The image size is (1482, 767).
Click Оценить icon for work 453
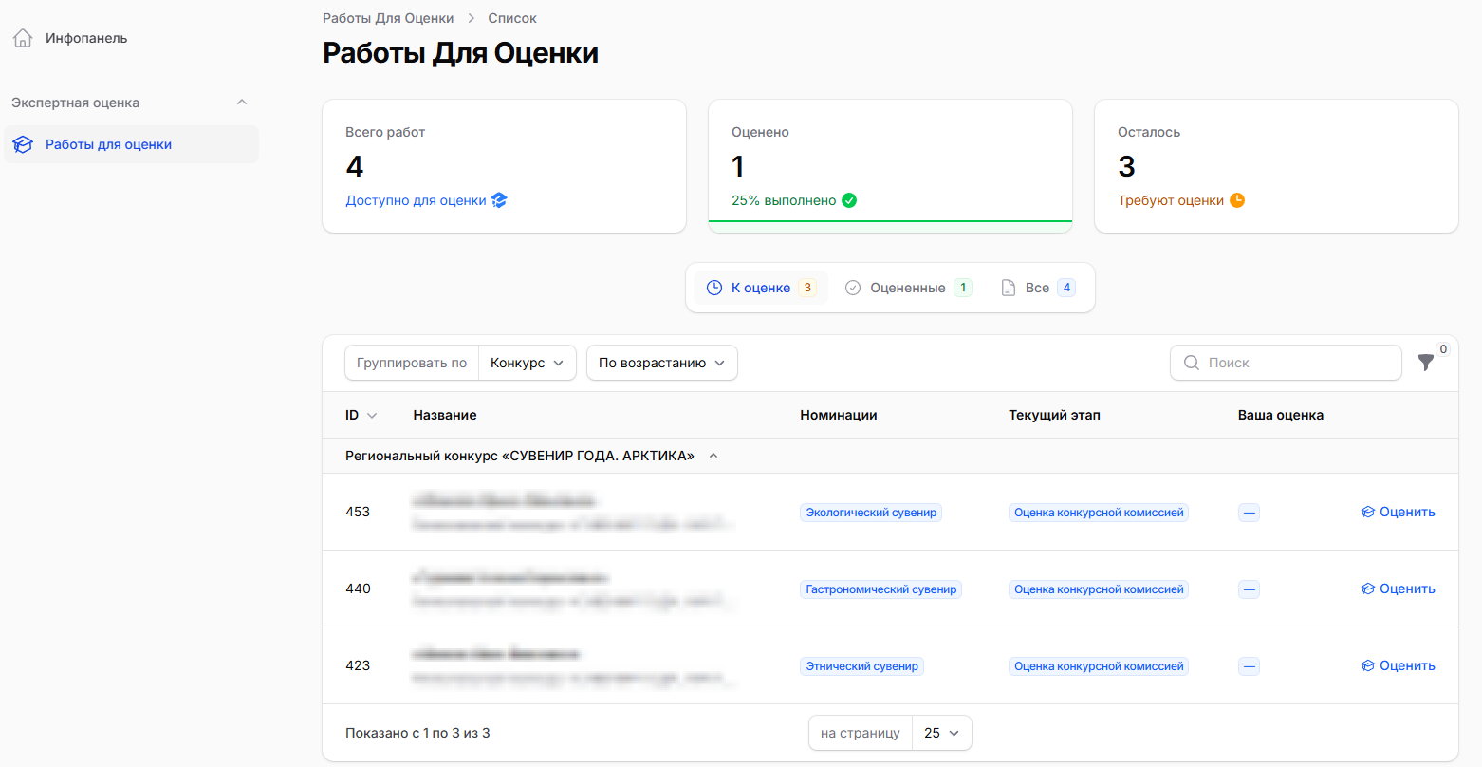(x=1368, y=512)
